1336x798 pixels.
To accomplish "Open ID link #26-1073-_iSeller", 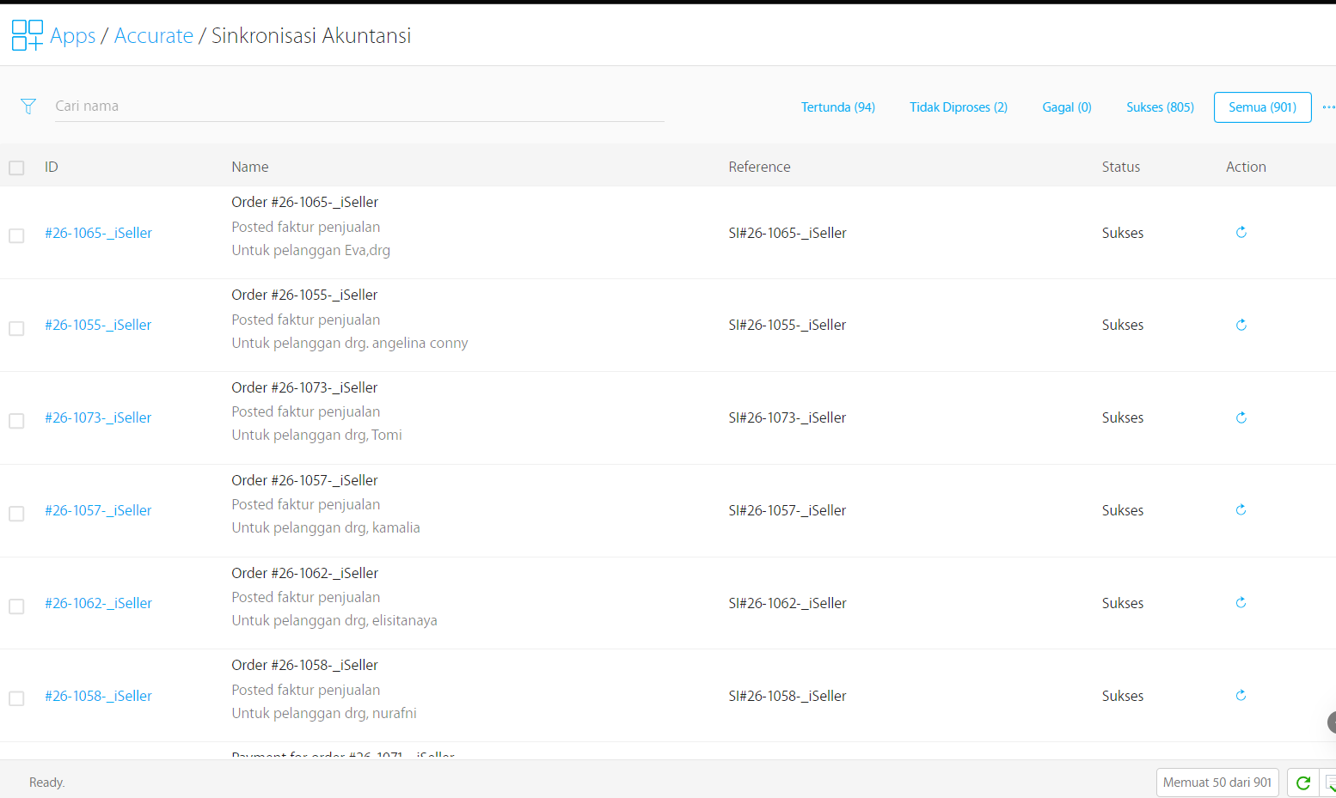I will click(98, 417).
